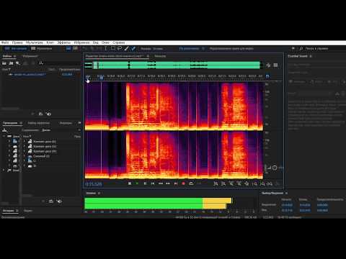The width and height of the screenshot is (346, 259).
Task: Toggle Auto-Play in the Media Browser panel
Action: coord(59,201)
